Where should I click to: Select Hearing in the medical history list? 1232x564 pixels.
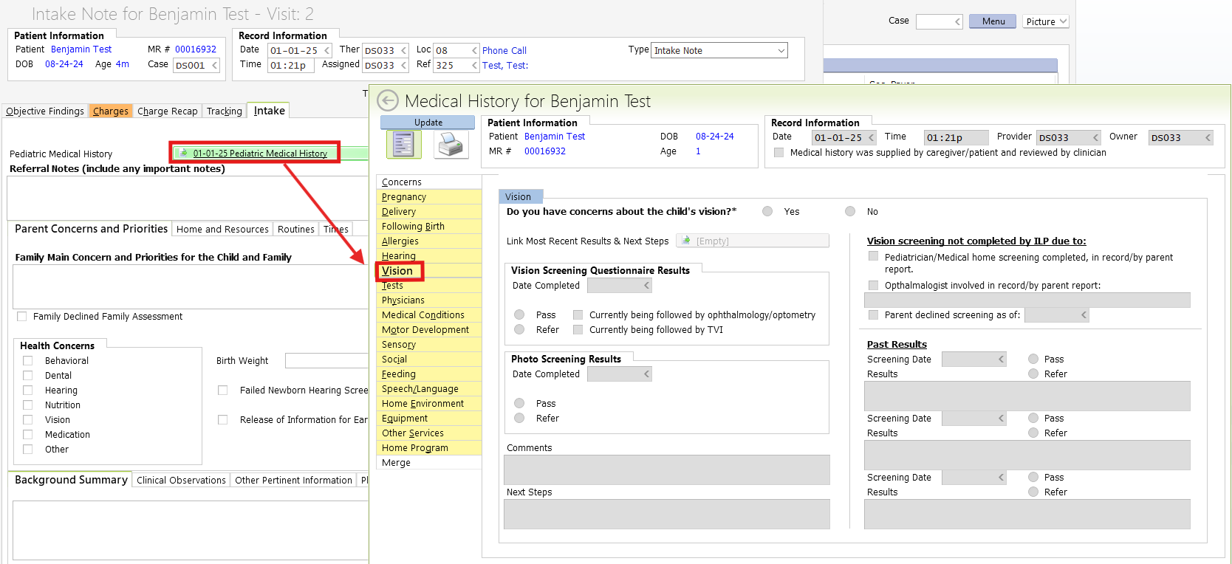coord(399,255)
